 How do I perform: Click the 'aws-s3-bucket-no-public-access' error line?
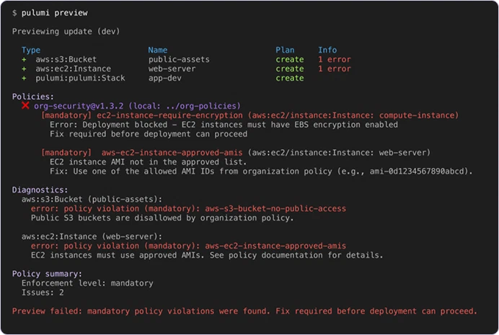(188, 209)
